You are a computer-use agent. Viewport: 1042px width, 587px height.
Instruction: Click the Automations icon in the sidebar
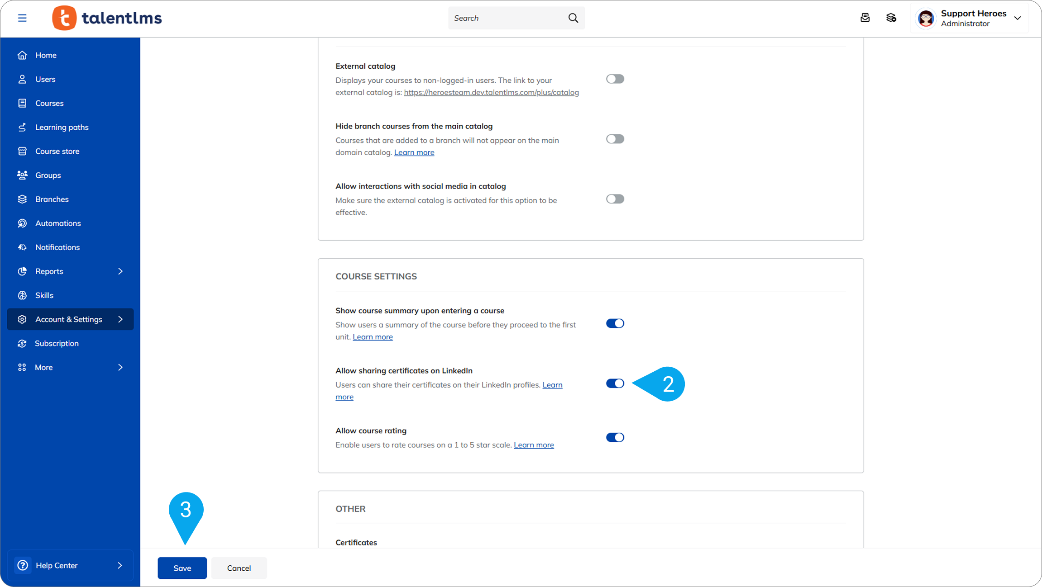22,223
